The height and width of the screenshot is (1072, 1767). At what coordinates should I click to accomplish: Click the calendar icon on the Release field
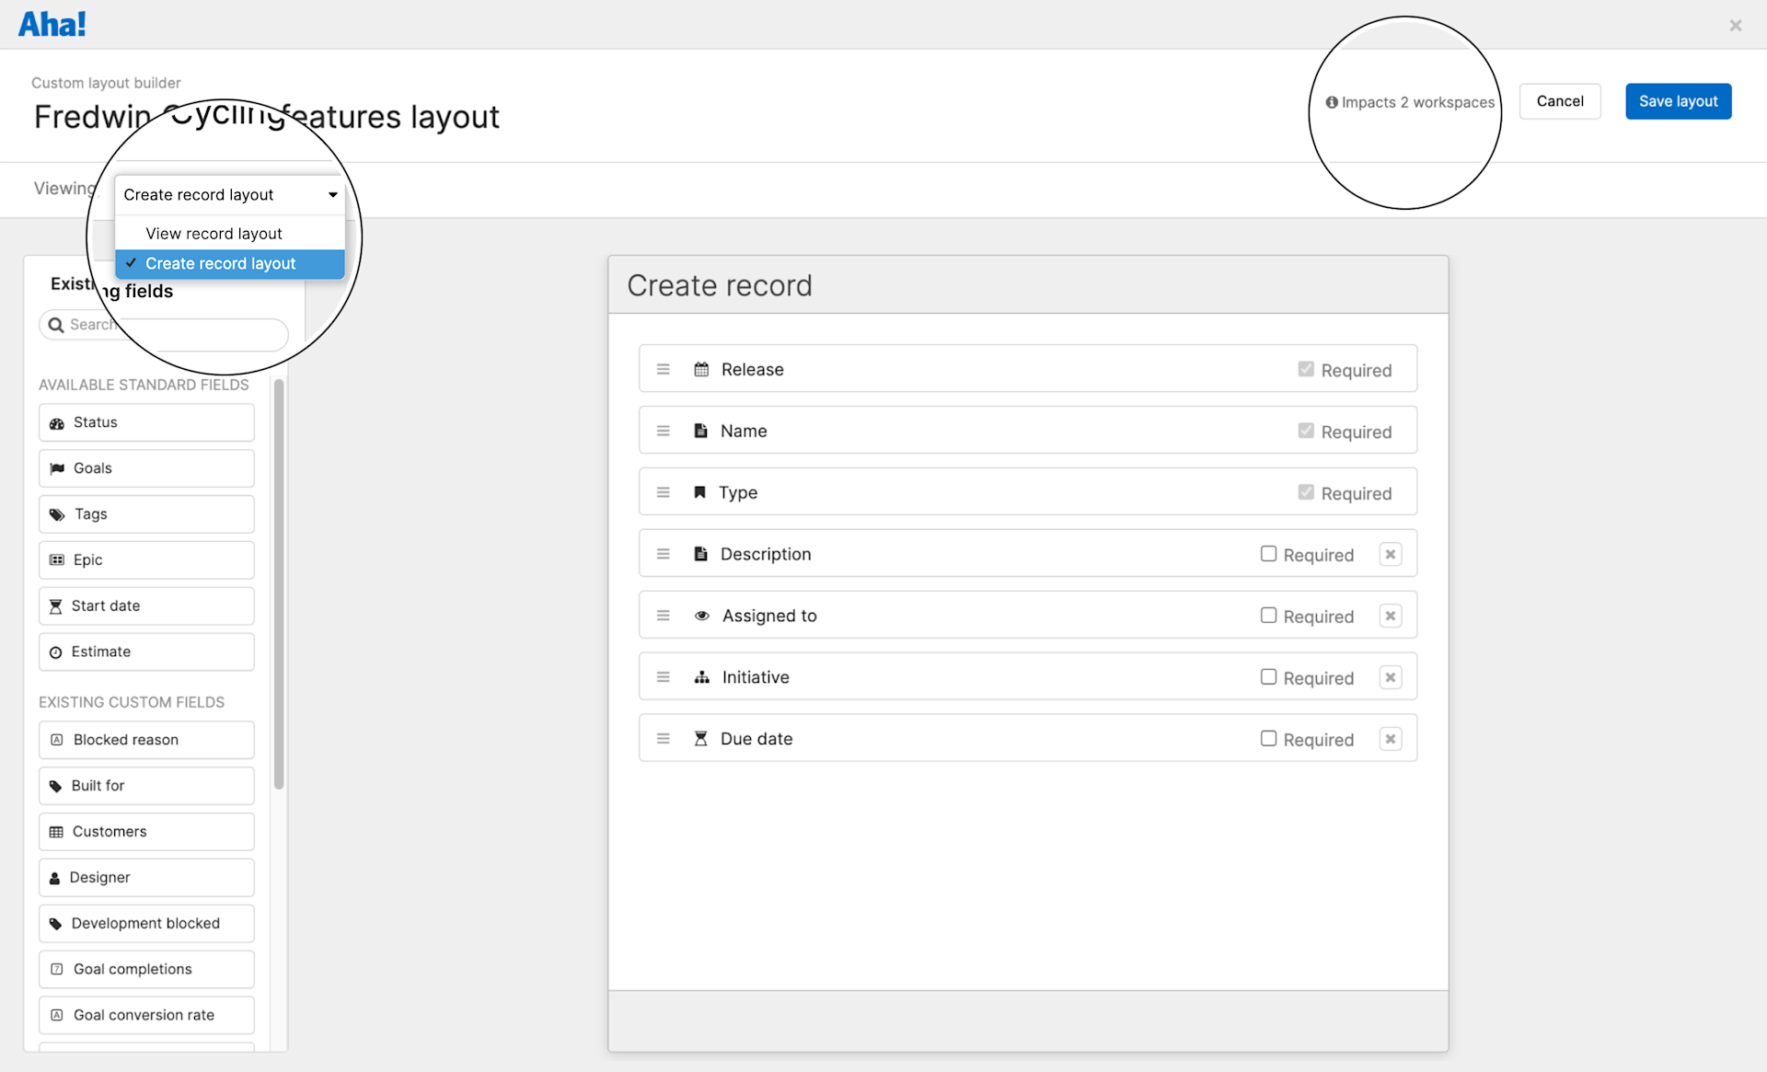tap(701, 369)
